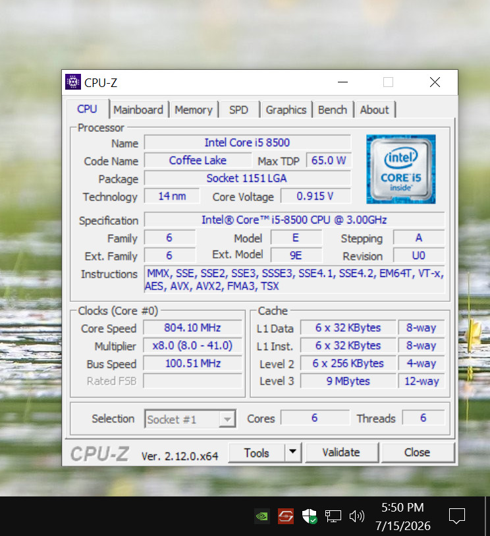Image resolution: width=490 pixels, height=536 pixels.
Task: Click the i5-8500 CPU @ 3.00GHz specification
Action: (294, 220)
